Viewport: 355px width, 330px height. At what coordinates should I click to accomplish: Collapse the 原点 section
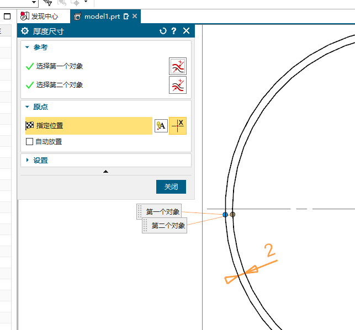tap(27, 107)
